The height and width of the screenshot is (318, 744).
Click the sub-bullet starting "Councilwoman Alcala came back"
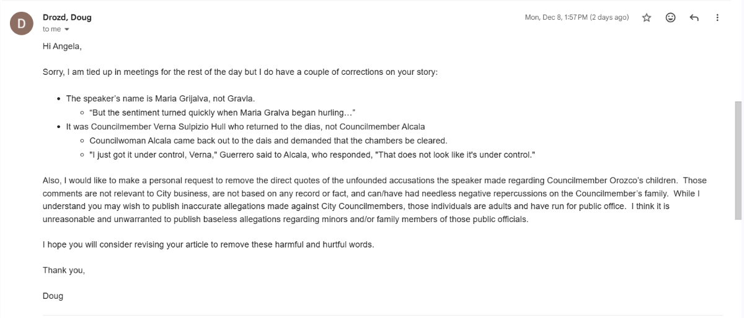268,140
